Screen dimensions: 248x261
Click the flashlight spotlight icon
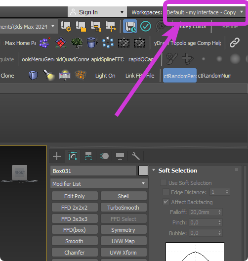point(49,75)
